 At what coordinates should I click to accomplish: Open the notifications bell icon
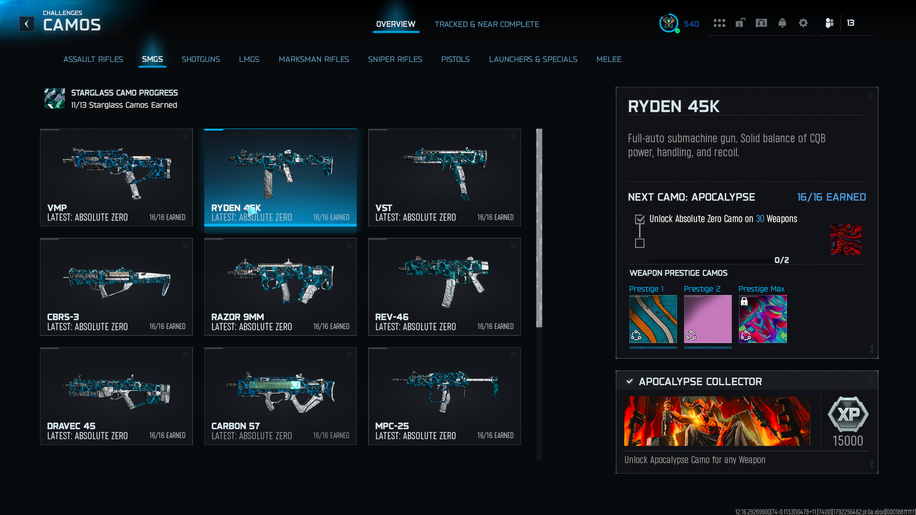point(782,23)
